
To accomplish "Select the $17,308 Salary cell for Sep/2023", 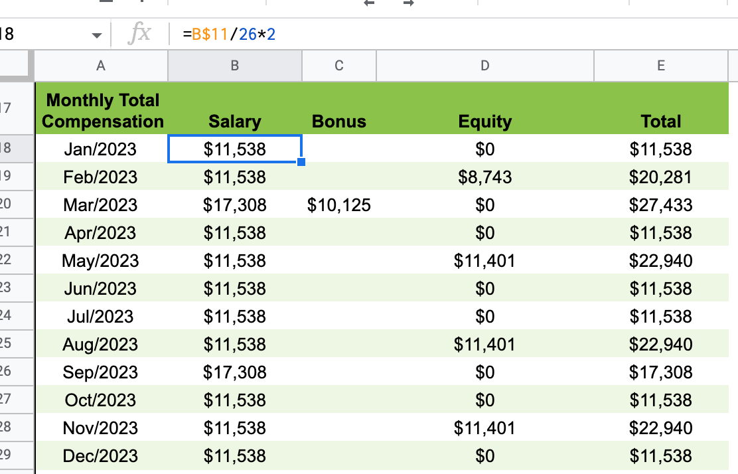I will click(234, 372).
